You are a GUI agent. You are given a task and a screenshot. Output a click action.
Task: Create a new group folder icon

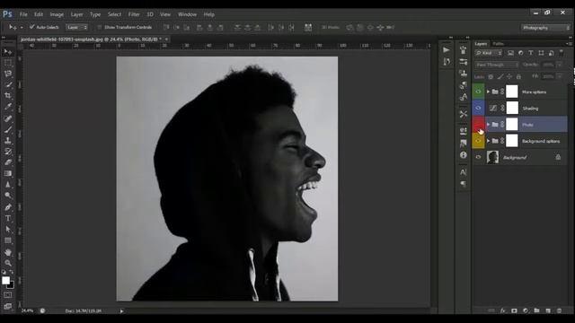(536, 310)
